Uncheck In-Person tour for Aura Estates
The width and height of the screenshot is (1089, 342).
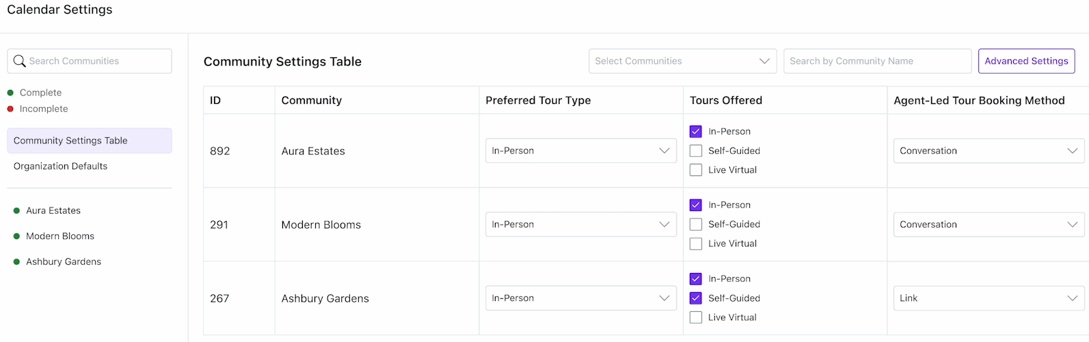pyautogui.click(x=696, y=132)
